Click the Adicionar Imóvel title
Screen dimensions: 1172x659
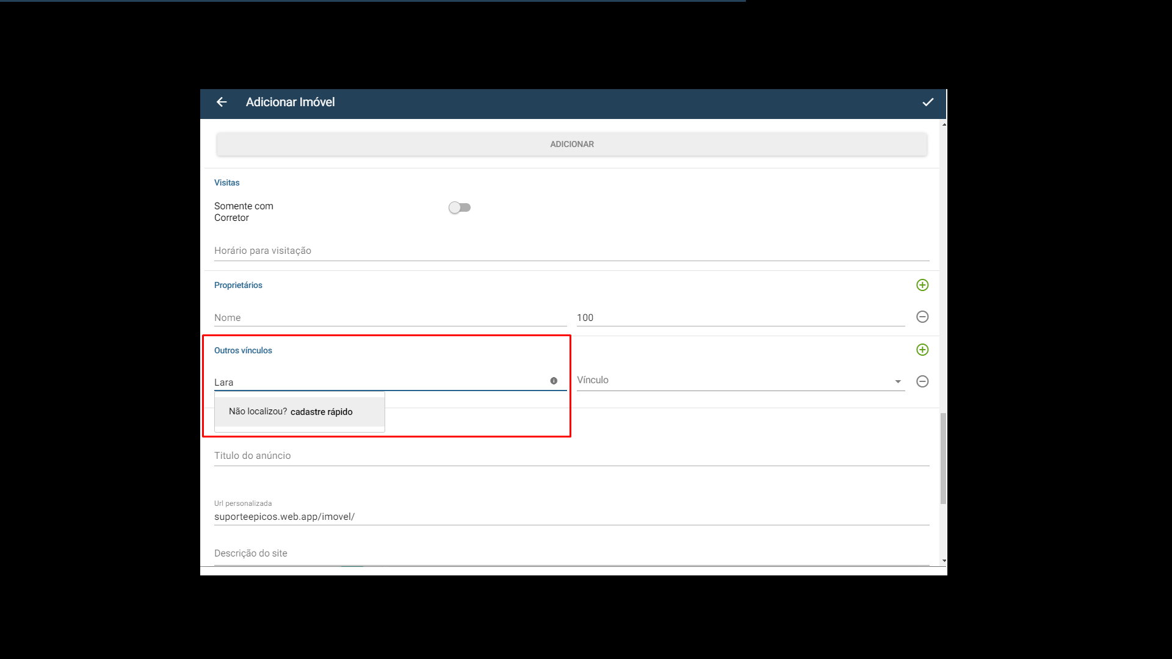click(290, 103)
